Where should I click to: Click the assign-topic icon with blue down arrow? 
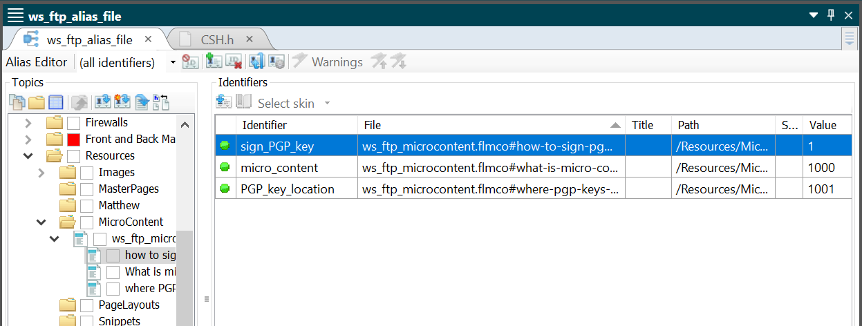(x=103, y=103)
